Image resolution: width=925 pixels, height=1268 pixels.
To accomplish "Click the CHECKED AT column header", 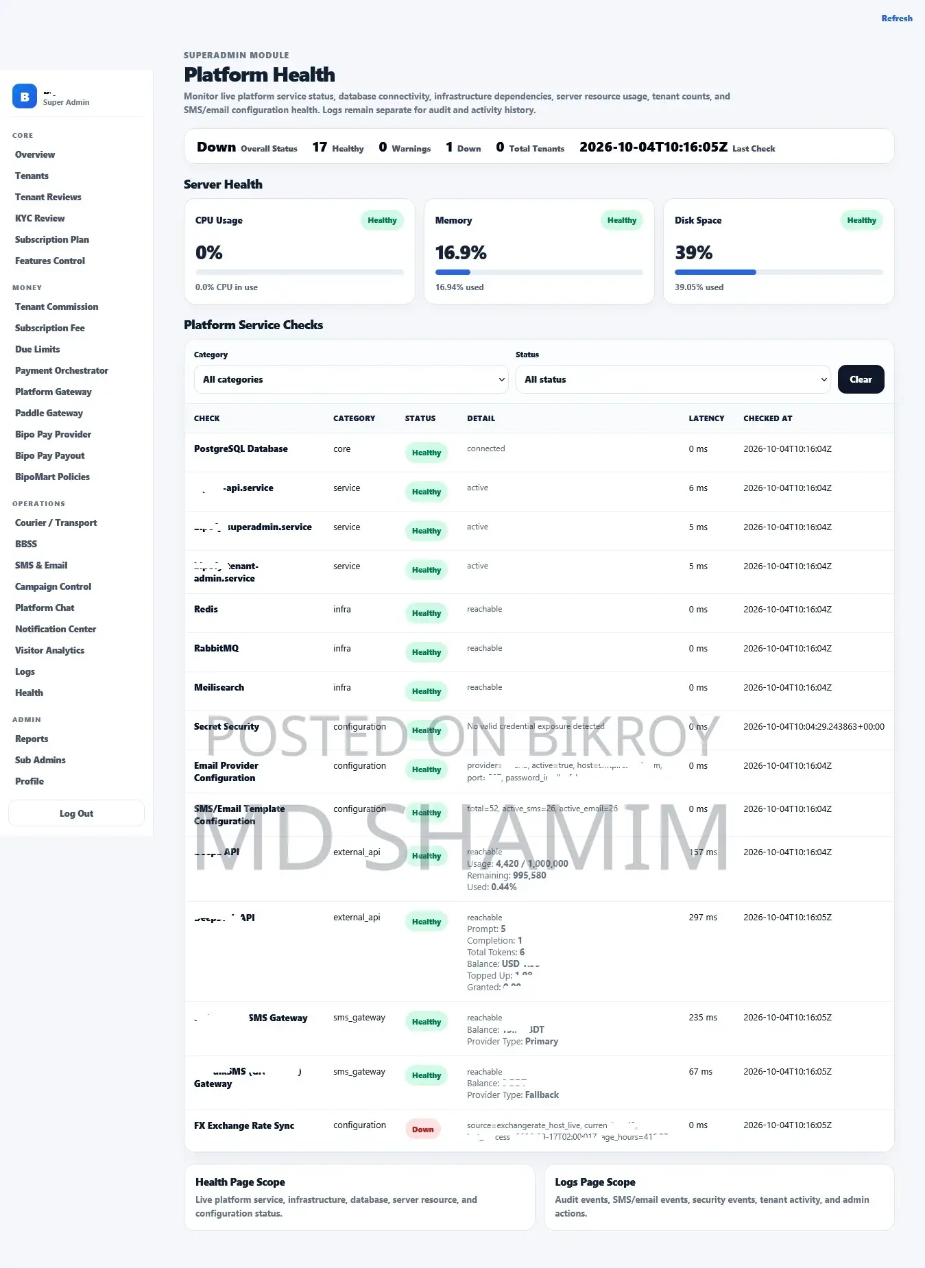I will point(767,418).
